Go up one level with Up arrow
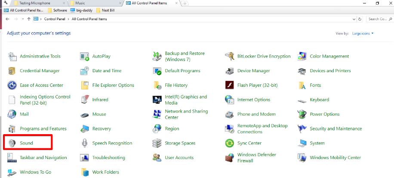The height and width of the screenshot is (178, 394). pyautogui.click(x=29, y=19)
